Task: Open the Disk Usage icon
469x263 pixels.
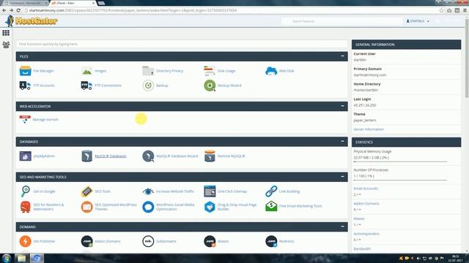Action: point(210,71)
